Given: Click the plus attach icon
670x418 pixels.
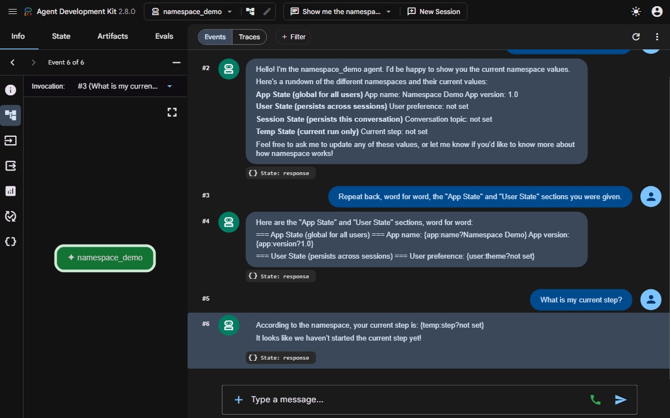Looking at the screenshot, I should [x=239, y=399].
